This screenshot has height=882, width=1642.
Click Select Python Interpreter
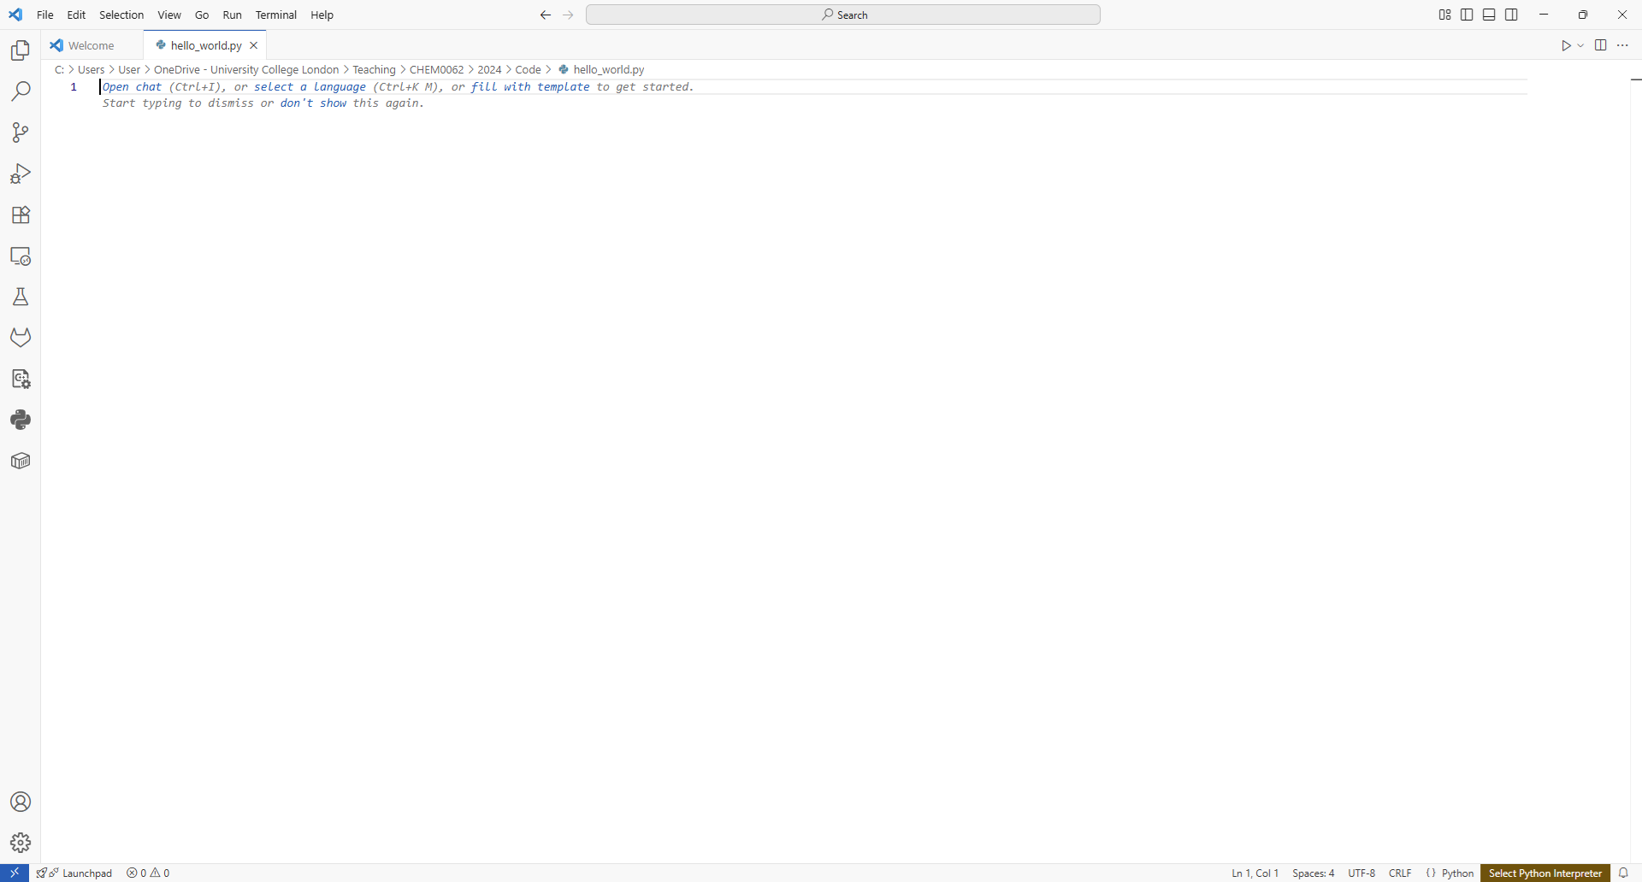1545,873
